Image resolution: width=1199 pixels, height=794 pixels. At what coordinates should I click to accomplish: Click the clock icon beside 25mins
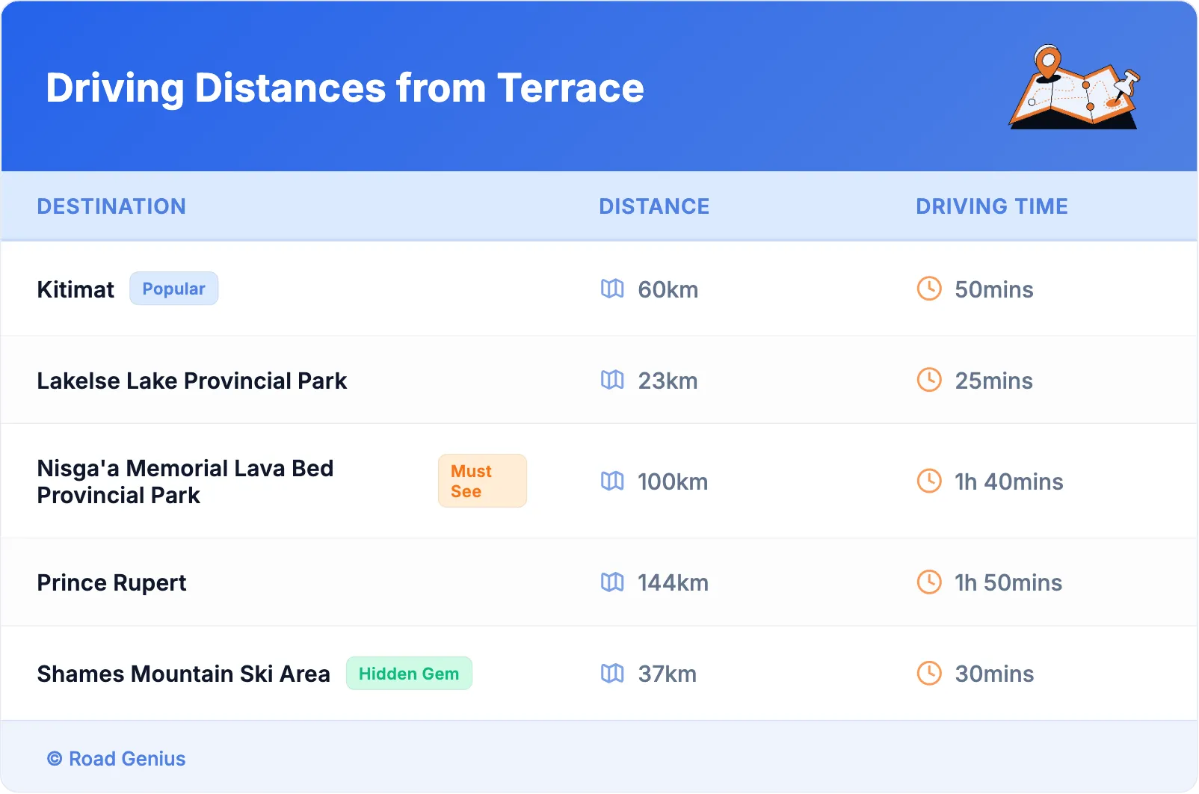929,380
